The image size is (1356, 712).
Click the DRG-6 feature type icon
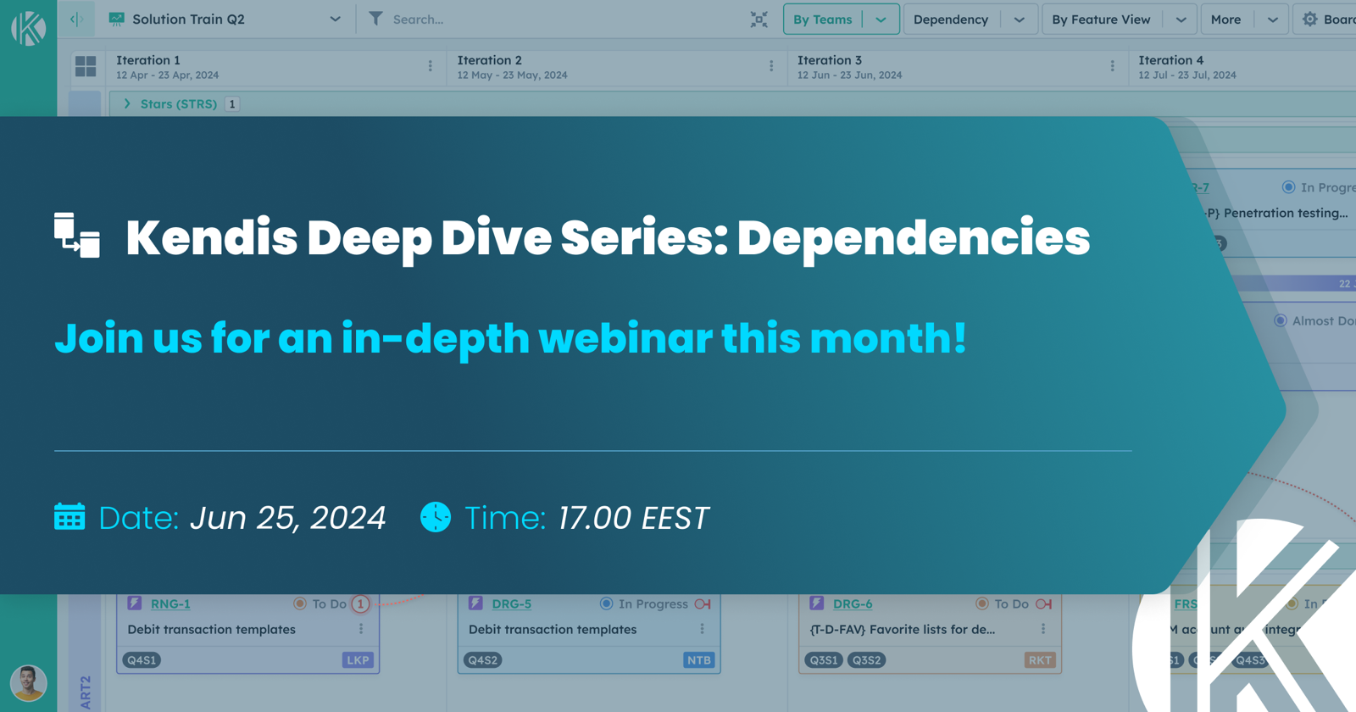(x=817, y=604)
